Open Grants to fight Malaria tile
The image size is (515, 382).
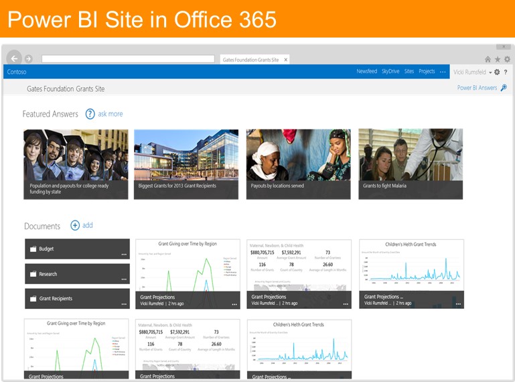coord(411,164)
